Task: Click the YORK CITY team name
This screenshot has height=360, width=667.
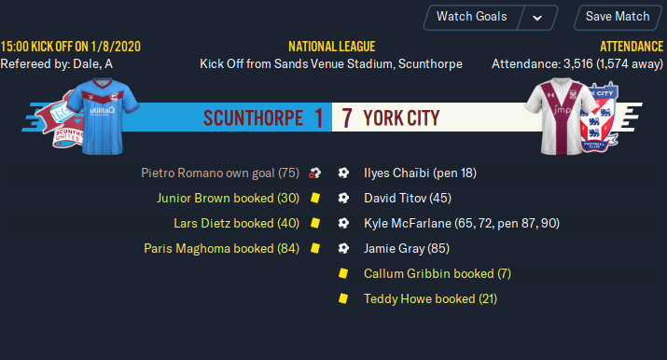Action: pos(401,118)
